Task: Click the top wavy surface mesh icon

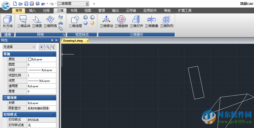Action: click(61, 17)
